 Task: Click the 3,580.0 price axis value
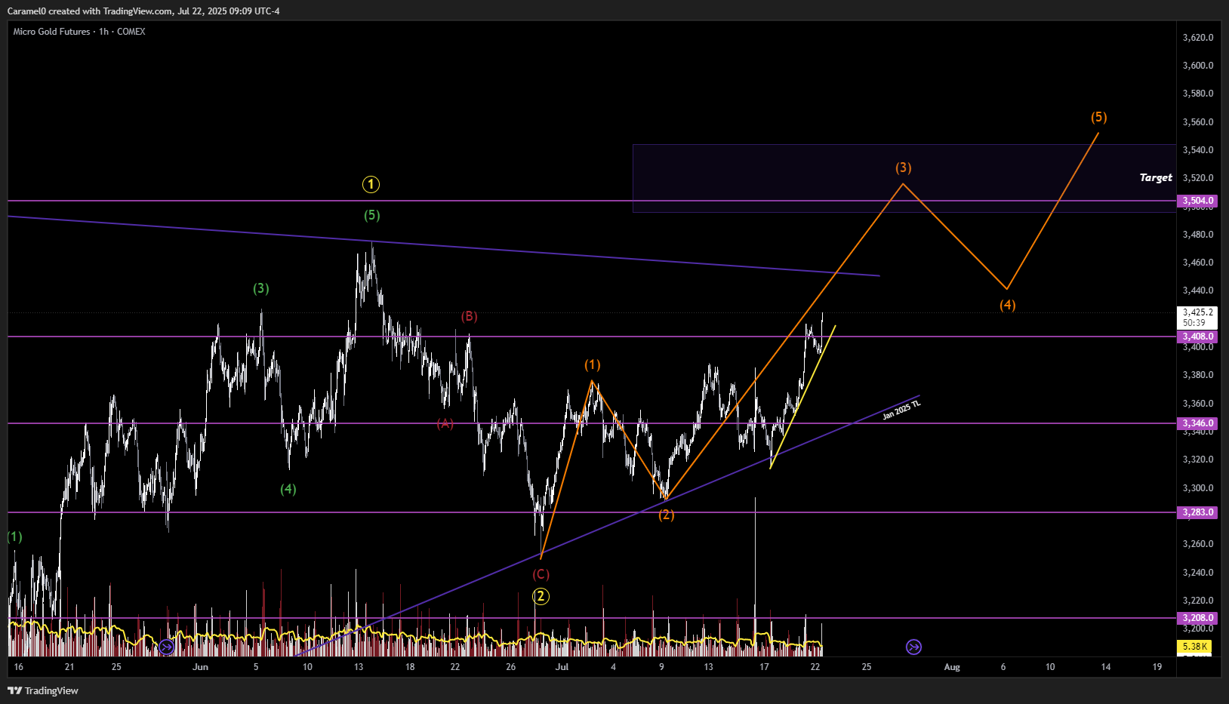pos(1198,94)
